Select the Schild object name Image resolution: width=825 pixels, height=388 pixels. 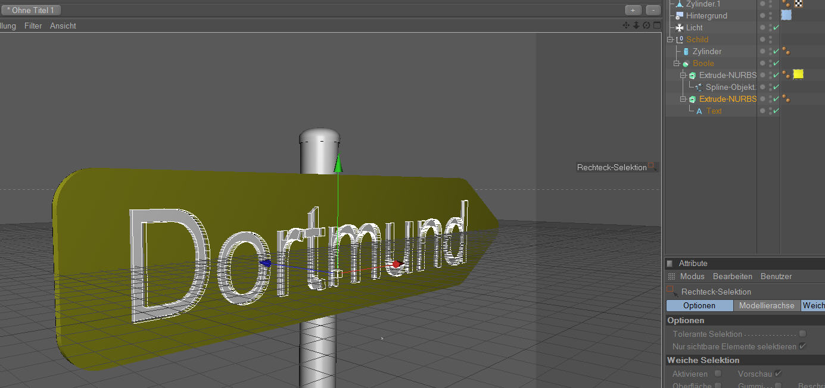pos(697,39)
